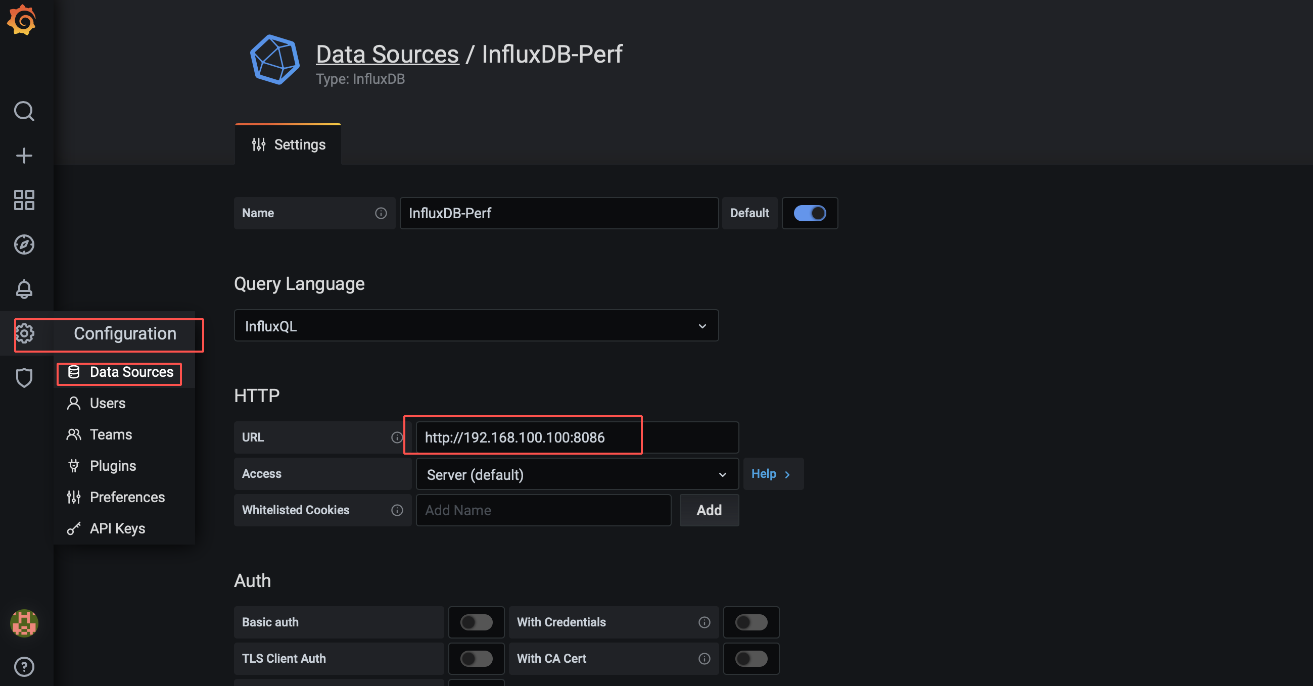Click the URL input field
This screenshot has height=686, width=1313.
[577, 437]
